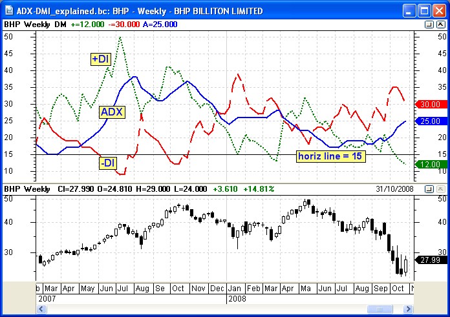Select the 'horiz line = 15' label

pos(331,156)
